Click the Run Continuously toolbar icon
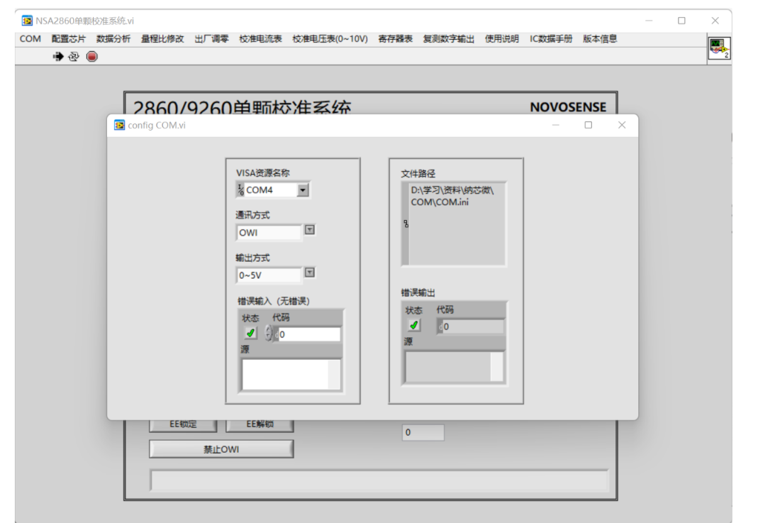Image resolution: width=758 pixels, height=523 pixels. click(x=74, y=57)
